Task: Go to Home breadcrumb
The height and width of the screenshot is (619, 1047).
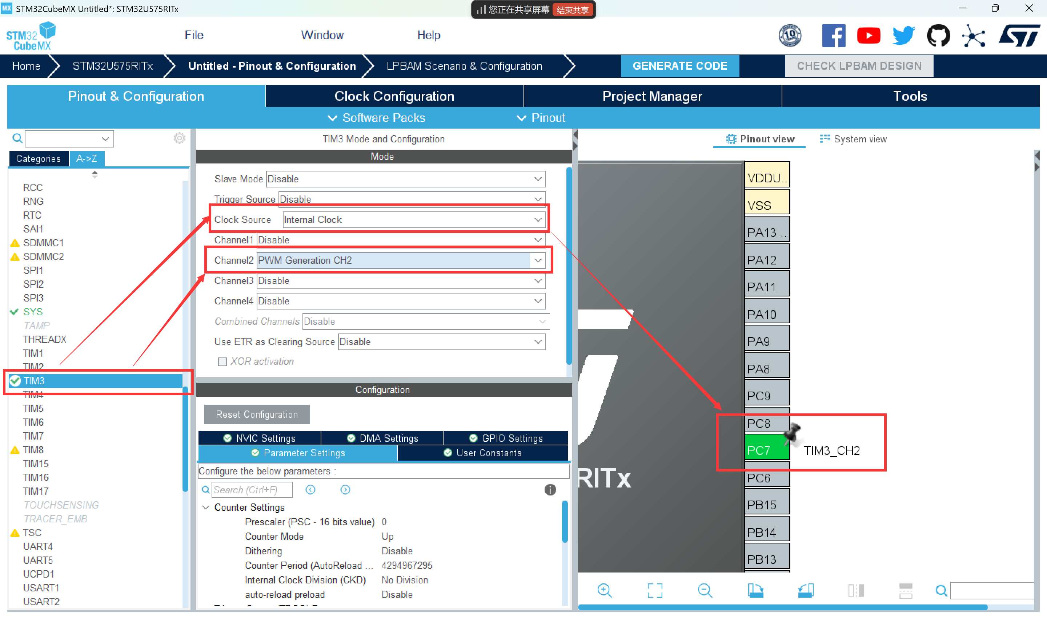Action: [26, 66]
